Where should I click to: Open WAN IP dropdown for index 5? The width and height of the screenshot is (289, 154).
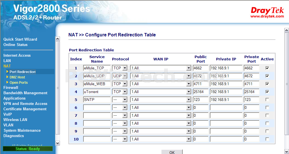pyautogui.click(x=161, y=100)
